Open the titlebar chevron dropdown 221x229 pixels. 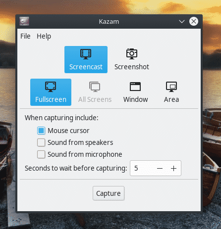pos(182,21)
